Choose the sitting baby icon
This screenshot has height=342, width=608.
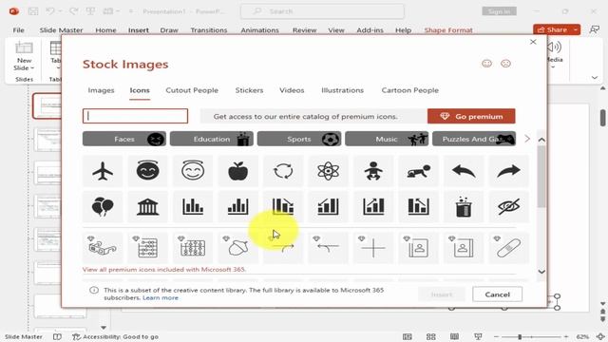373,171
